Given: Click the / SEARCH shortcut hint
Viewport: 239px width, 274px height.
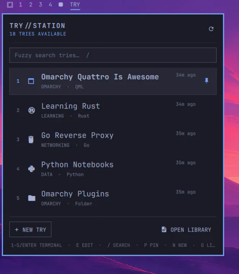Looking at the screenshot, I should click(x=119, y=245).
